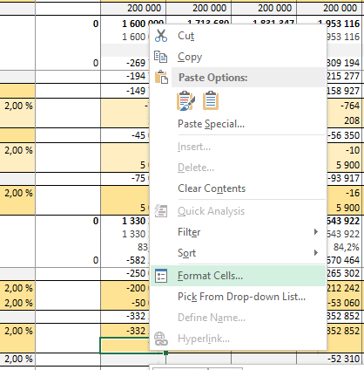Open Paste Special dialog
This screenshot has width=364, height=370.
pos(238,124)
